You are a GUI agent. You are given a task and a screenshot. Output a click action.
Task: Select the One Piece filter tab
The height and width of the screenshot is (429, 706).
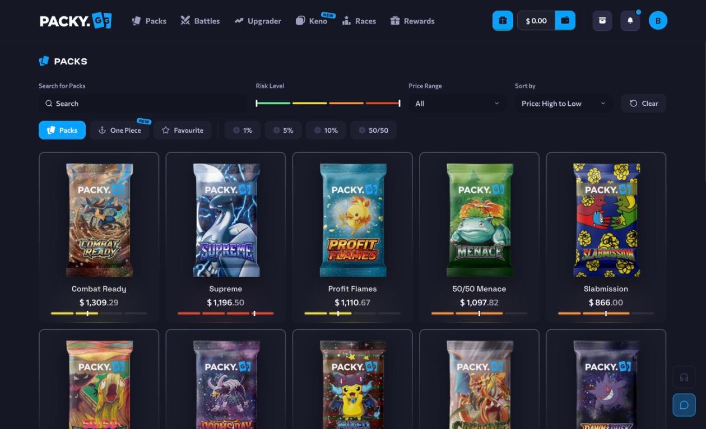[x=119, y=130]
